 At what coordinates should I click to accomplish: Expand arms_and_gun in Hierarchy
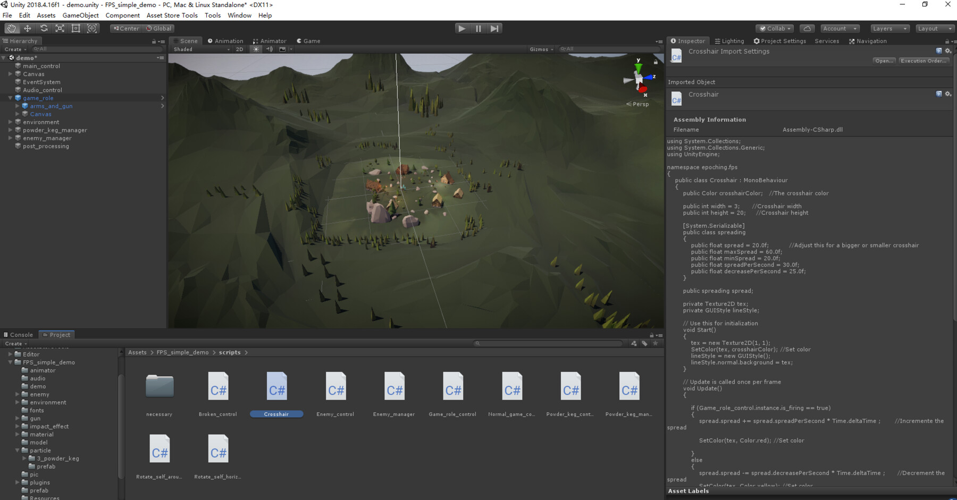pos(17,106)
